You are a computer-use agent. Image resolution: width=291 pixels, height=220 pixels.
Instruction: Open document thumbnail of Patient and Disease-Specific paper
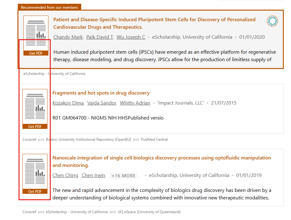point(36,33)
